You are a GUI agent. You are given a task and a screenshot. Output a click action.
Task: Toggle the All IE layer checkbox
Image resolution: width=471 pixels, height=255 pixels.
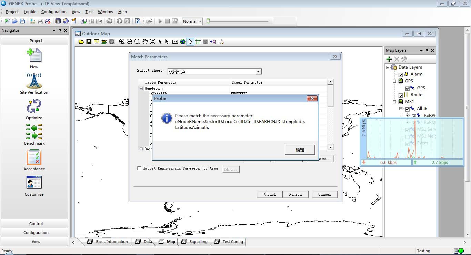407,109
